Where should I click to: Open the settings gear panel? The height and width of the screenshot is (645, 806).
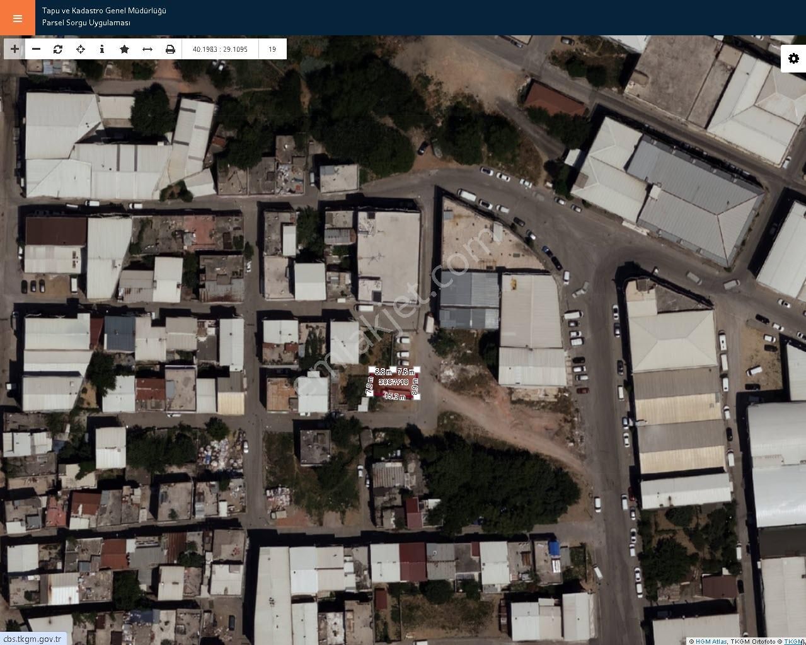[x=793, y=59]
